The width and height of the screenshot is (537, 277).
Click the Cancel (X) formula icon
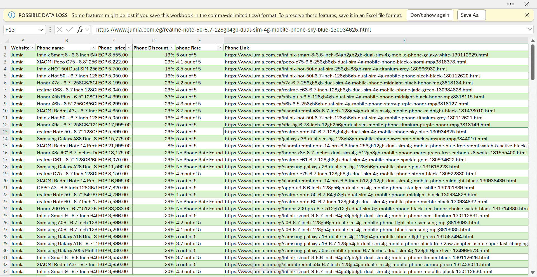coord(60,30)
